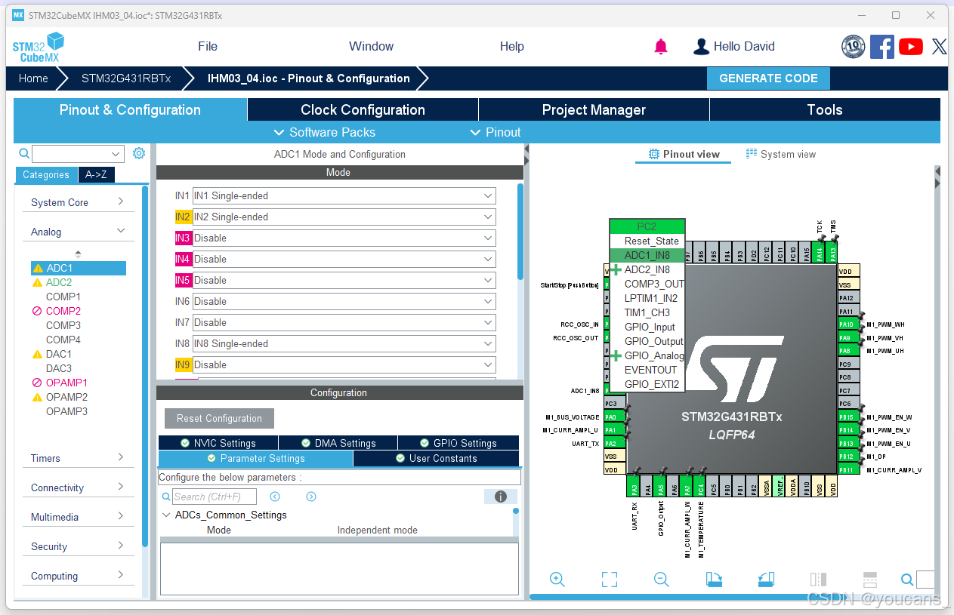Click the STM32CubeMX logo
This screenshot has width=954, height=615.
(38, 48)
